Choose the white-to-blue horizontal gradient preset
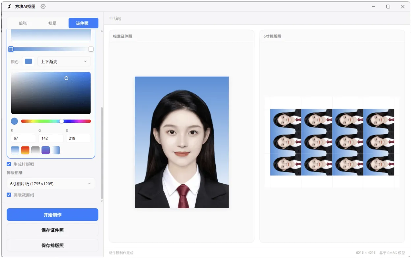Screen dimensions: 411x259 click(56, 150)
